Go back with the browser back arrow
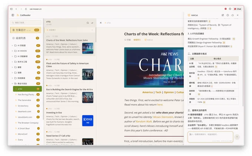This screenshot has height=156, width=252. coord(16,9)
